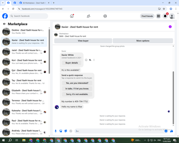Image resolution: width=179 pixels, height=143 pixels.
Task: Open new browser tab plus
Action: (54, 3)
